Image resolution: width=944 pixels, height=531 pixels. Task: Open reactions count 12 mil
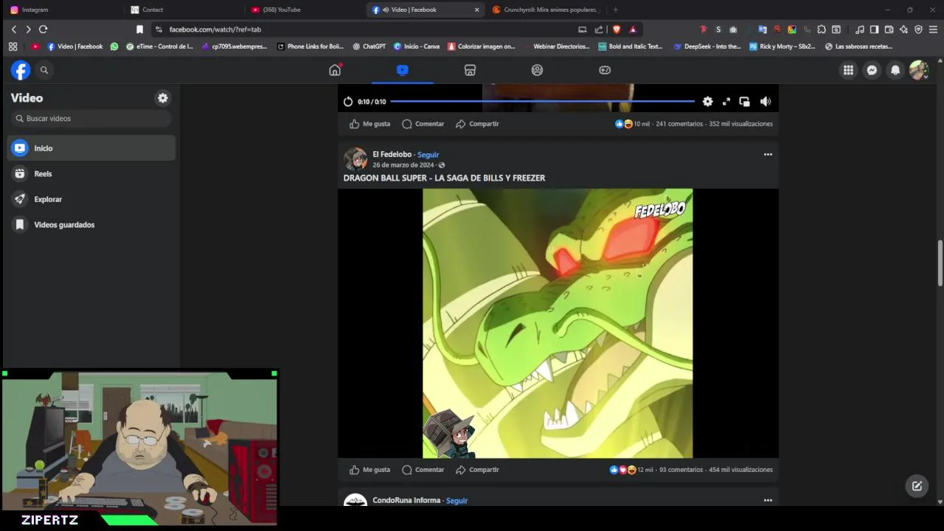[645, 470]
